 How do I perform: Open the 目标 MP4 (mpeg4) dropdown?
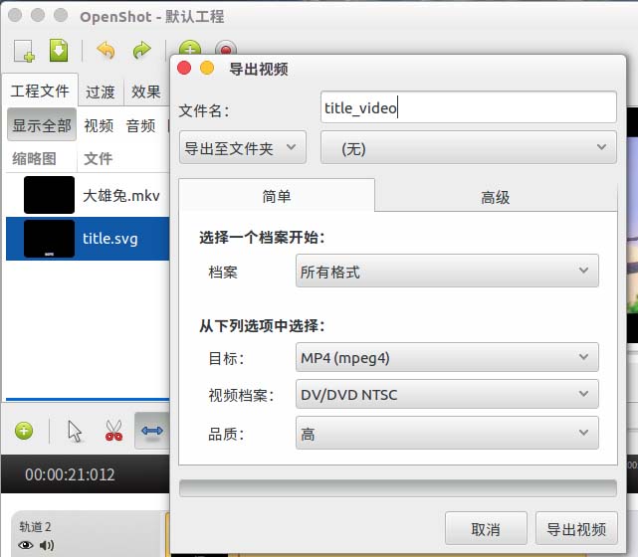click(x=447, y=357)
